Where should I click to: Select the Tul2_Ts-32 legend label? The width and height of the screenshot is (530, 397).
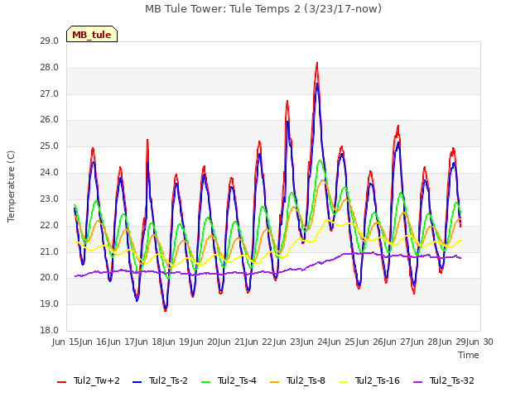pyautogui.click(x=452, y=380)
